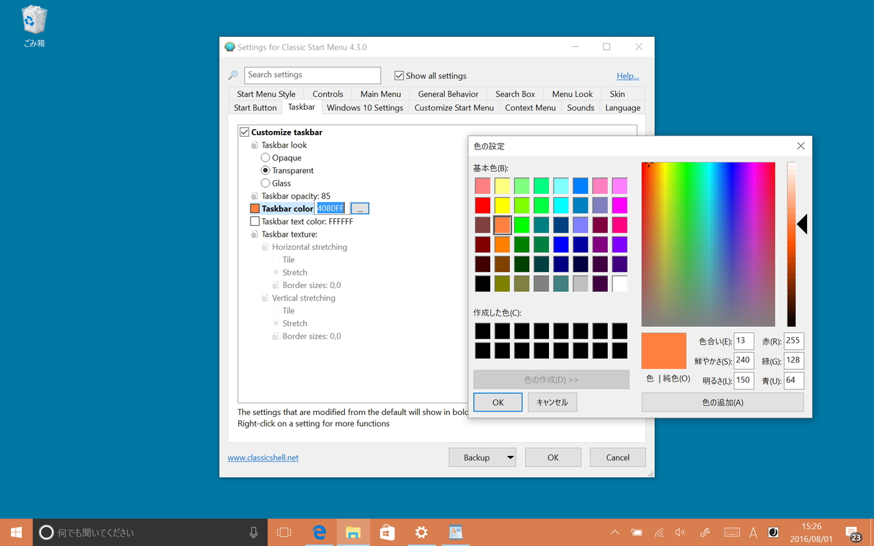This screenshot has width=874, height=546.
Task: Click the Taskbar color hex field 4080FF
Action: [330, 209]
